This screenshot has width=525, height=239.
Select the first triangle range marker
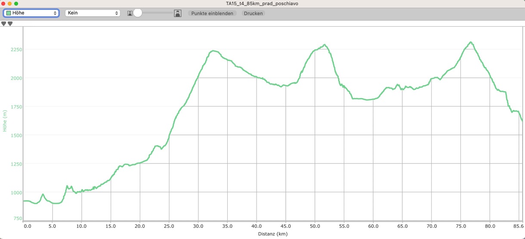[4, 24]
